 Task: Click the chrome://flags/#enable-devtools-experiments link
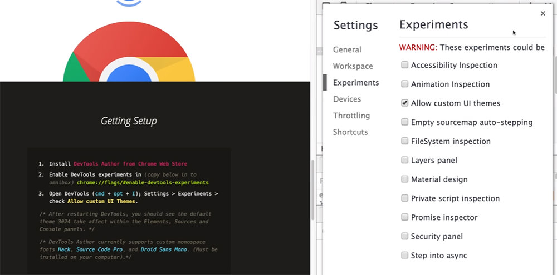click(143, 183)
